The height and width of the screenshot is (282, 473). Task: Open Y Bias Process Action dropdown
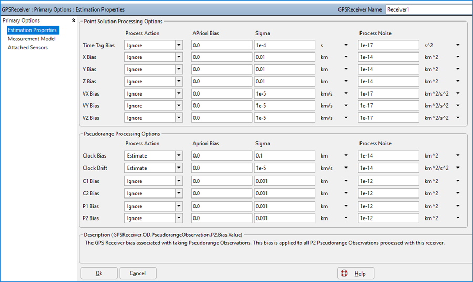(x=179, y=69)
